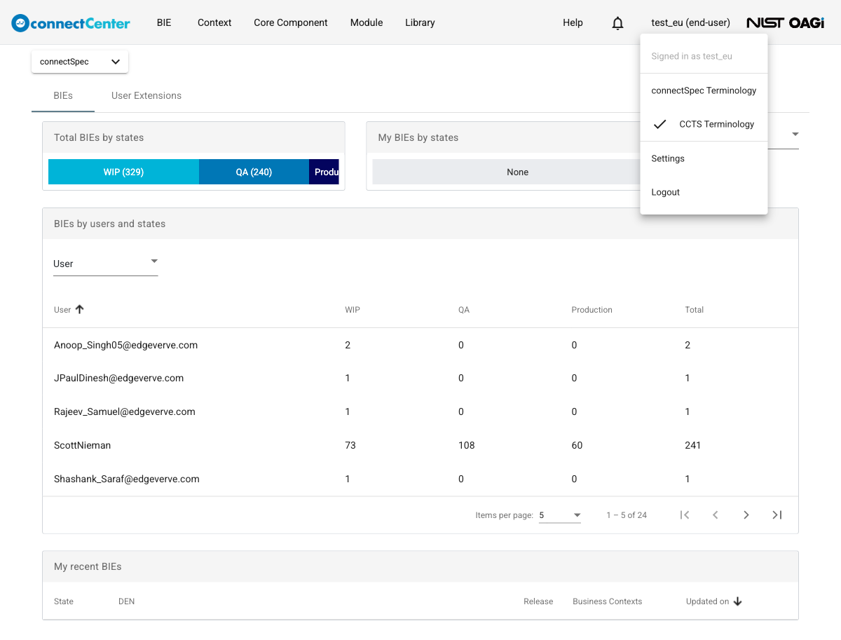Screen dimensions: 841x640
Task: Open the connectSpec library dropdown
Action: (x=80, y=62)
